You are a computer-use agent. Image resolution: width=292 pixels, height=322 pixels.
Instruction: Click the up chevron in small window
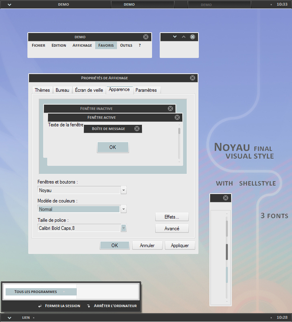click(x=184, y=37)
